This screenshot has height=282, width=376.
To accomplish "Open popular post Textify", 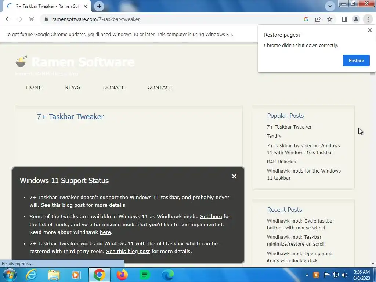I will (x=274, y=136).
